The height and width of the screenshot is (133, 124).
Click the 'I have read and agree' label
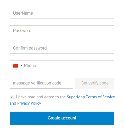[41, 97]
